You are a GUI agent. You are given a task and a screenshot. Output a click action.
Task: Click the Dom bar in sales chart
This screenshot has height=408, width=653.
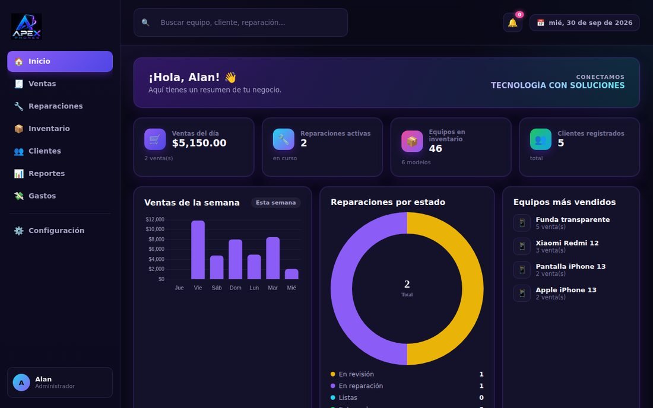[x=235, y=260]
